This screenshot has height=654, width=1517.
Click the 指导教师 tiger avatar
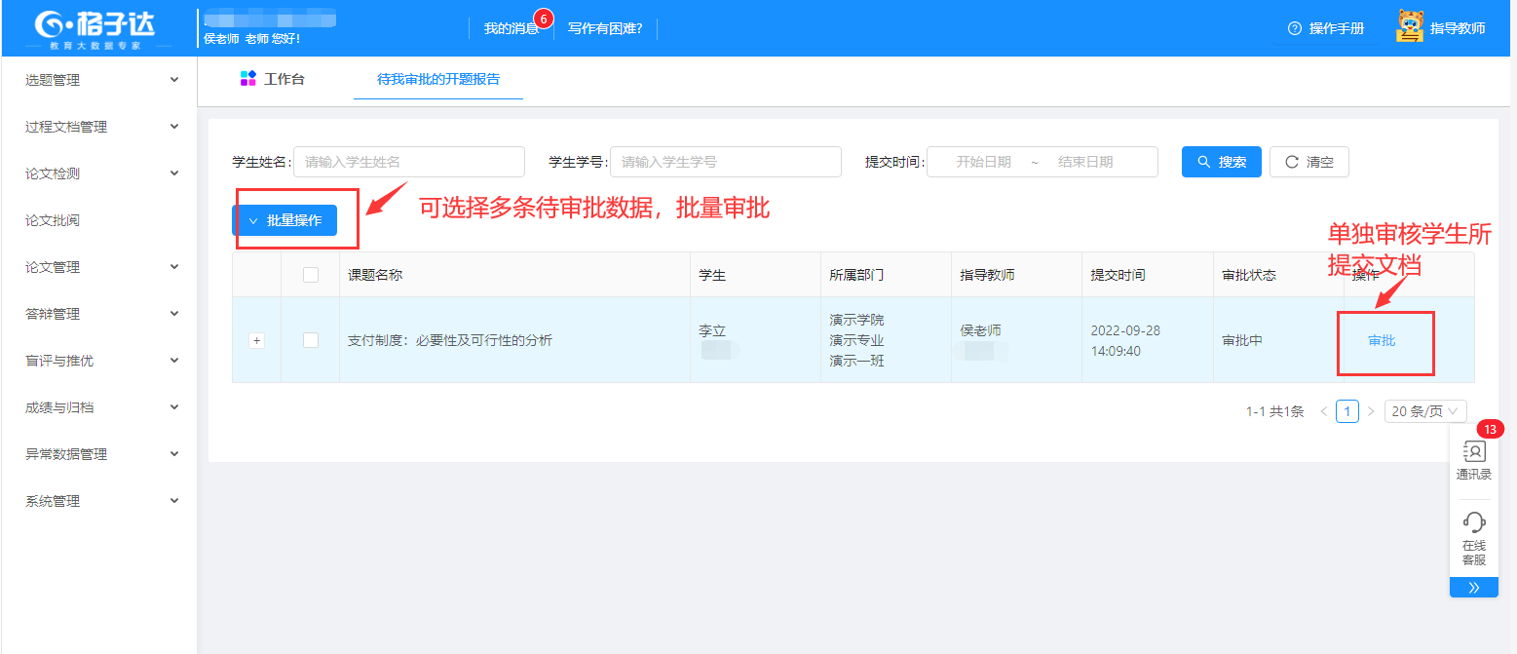coord(1410,27)
